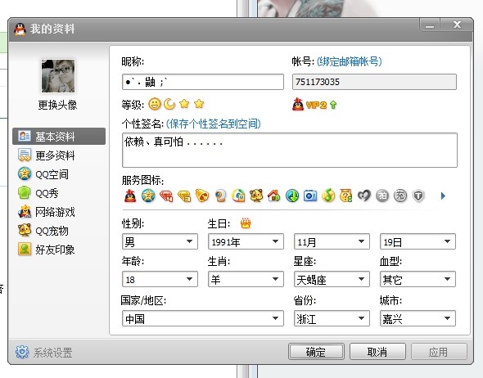483x378 pixels.
Task: Click the QQ penguin title bar icon
Action: pos(20,29)
